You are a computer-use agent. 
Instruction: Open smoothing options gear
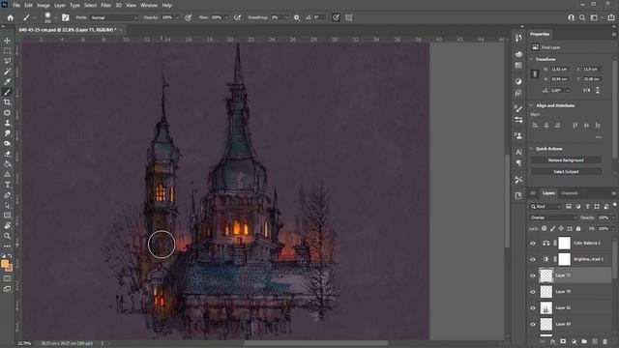pos(297,17)
